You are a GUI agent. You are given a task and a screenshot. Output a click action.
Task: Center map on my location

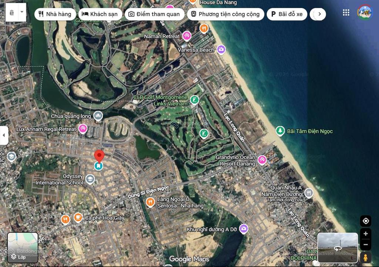(x=366, y=221)
